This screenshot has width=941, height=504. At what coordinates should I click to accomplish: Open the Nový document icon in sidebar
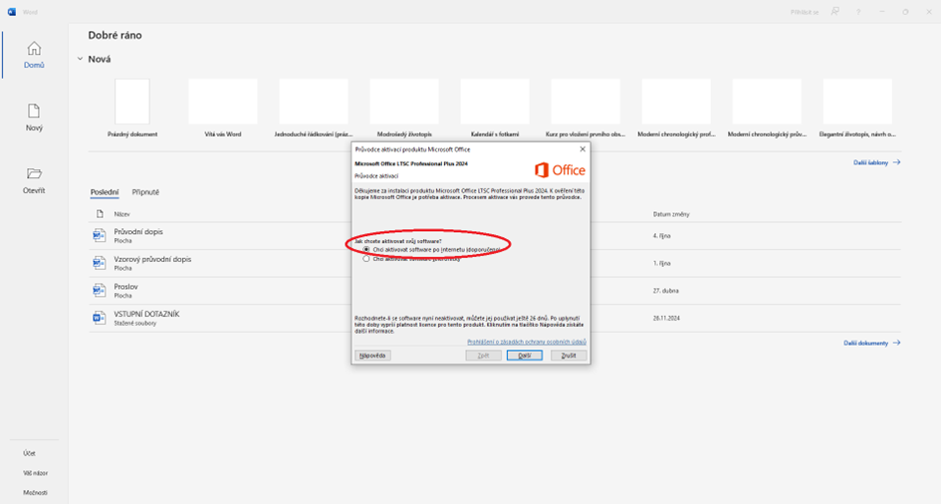click(x=34, y=111)
